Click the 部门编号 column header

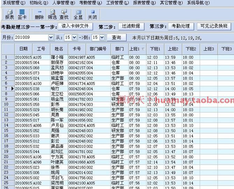[x=98, y=49]
